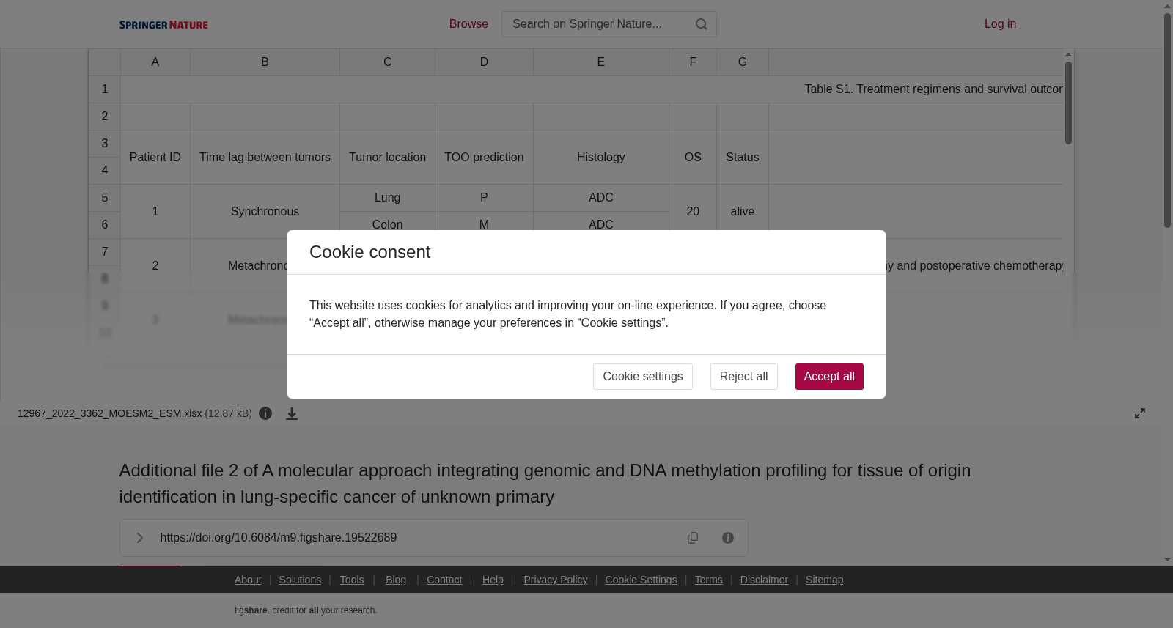
Task: Select column B header in spreadsheet
Action: tap(265, 62)
